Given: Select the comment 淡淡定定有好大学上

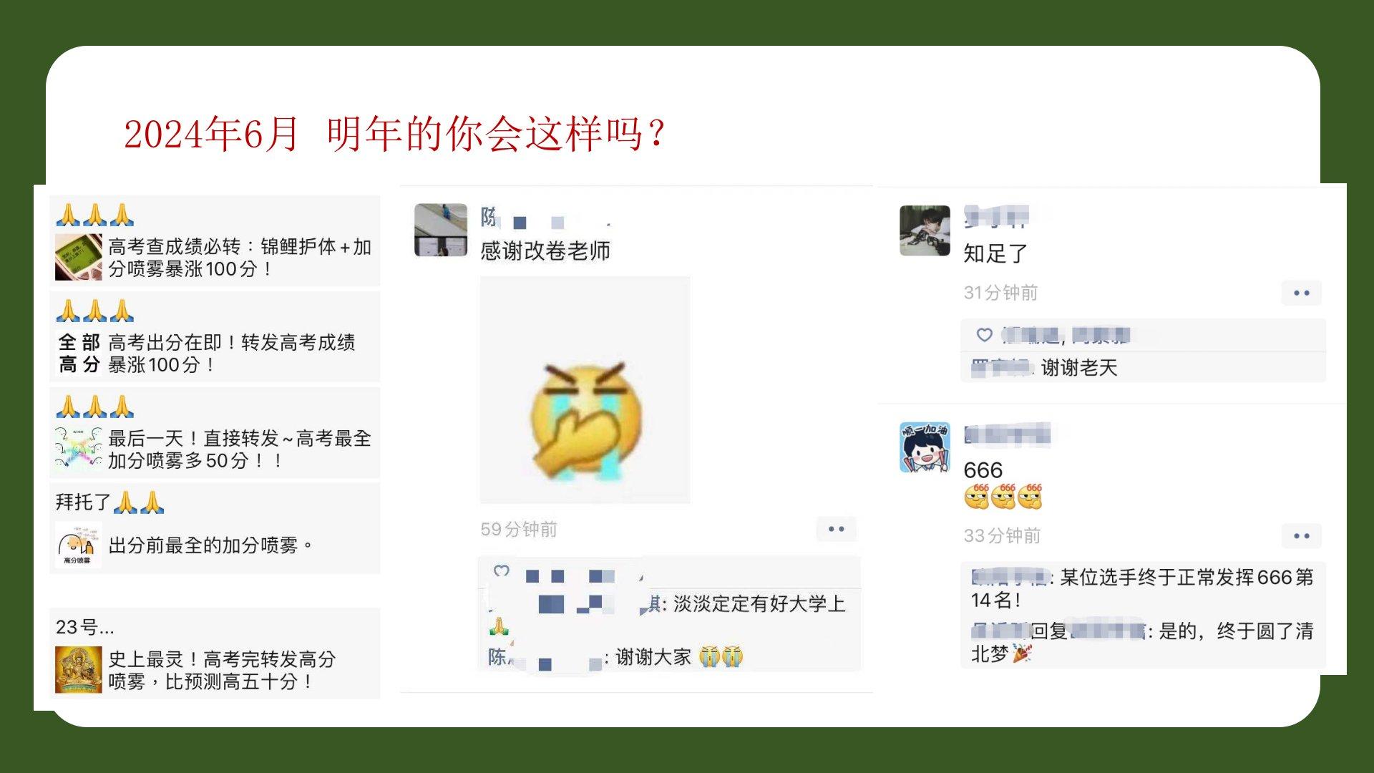Looking at the screenshot, I should (759, 604).
